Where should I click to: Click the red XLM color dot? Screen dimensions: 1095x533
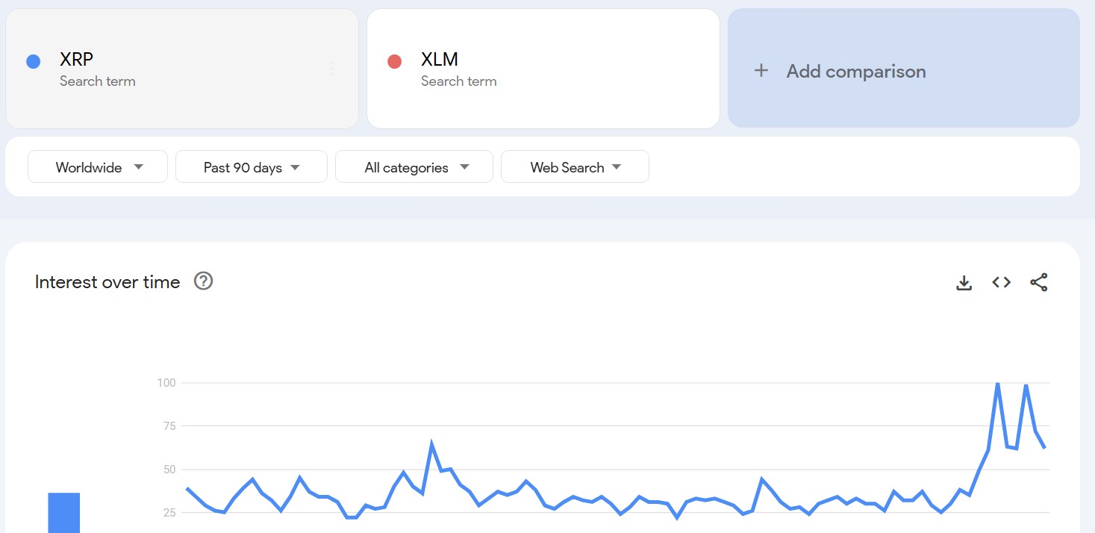tap(394, 62)
